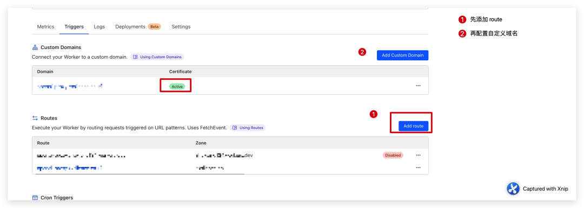The width and height of the screenshot is (584, 208).
Task: Open the Using Custom Domains docs link
Action: (157, 57)
